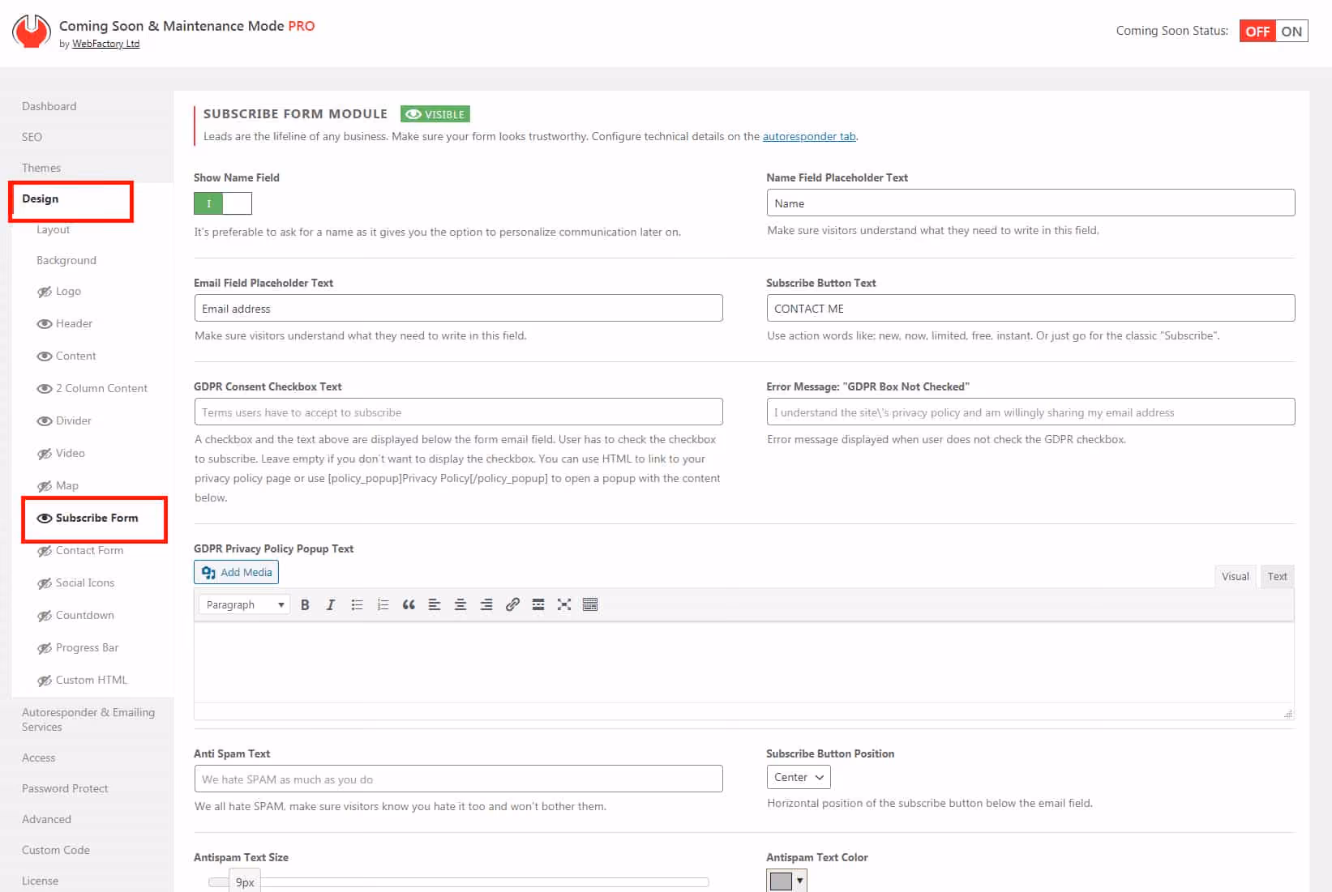Toggle Contact Form visibility eye
Viewport: 1332px width, 892px height.
click(45, 551)
